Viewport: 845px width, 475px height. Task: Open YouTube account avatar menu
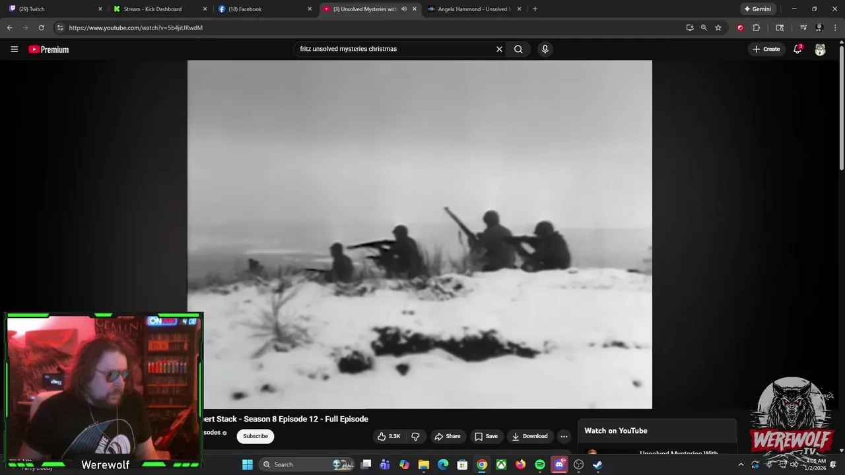[820, 49]
